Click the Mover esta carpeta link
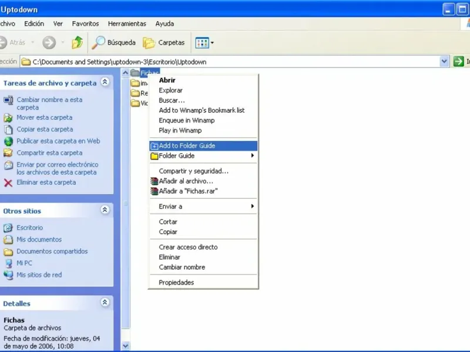Image resolution: width=470 pixels, height=352 pixels. pos(45,117)
